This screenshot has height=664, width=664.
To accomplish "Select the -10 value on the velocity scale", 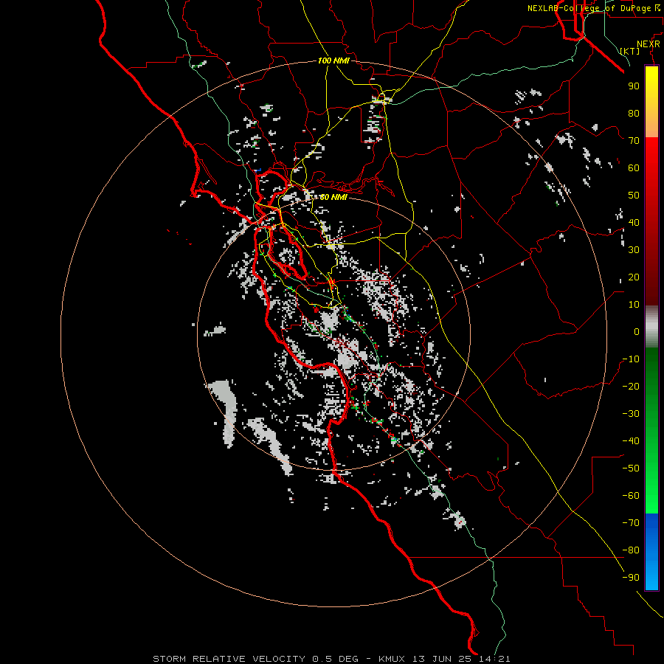I will coord(631,359).
